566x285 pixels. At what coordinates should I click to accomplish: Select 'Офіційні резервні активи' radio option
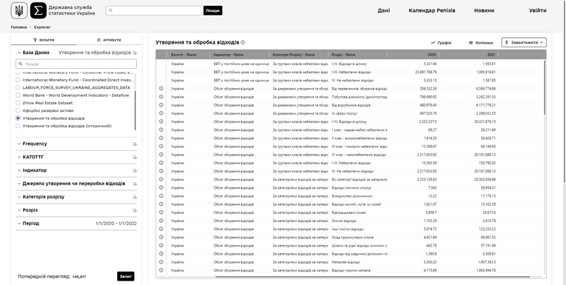click(x=18, y=110)
